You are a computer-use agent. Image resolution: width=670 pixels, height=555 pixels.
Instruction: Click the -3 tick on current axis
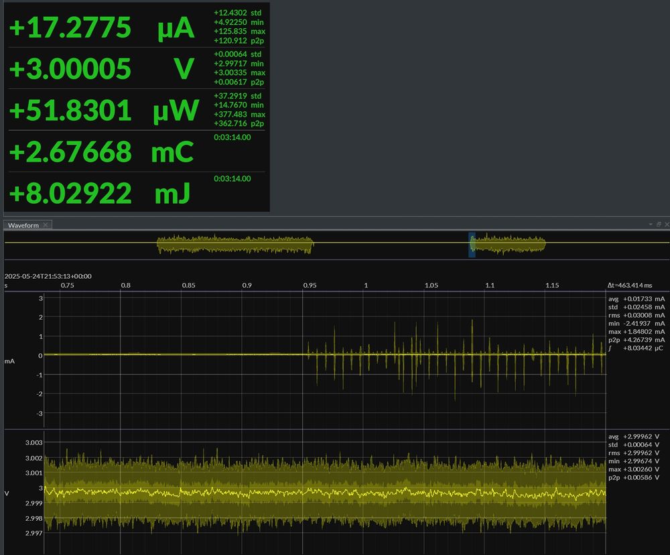[40, 414]
